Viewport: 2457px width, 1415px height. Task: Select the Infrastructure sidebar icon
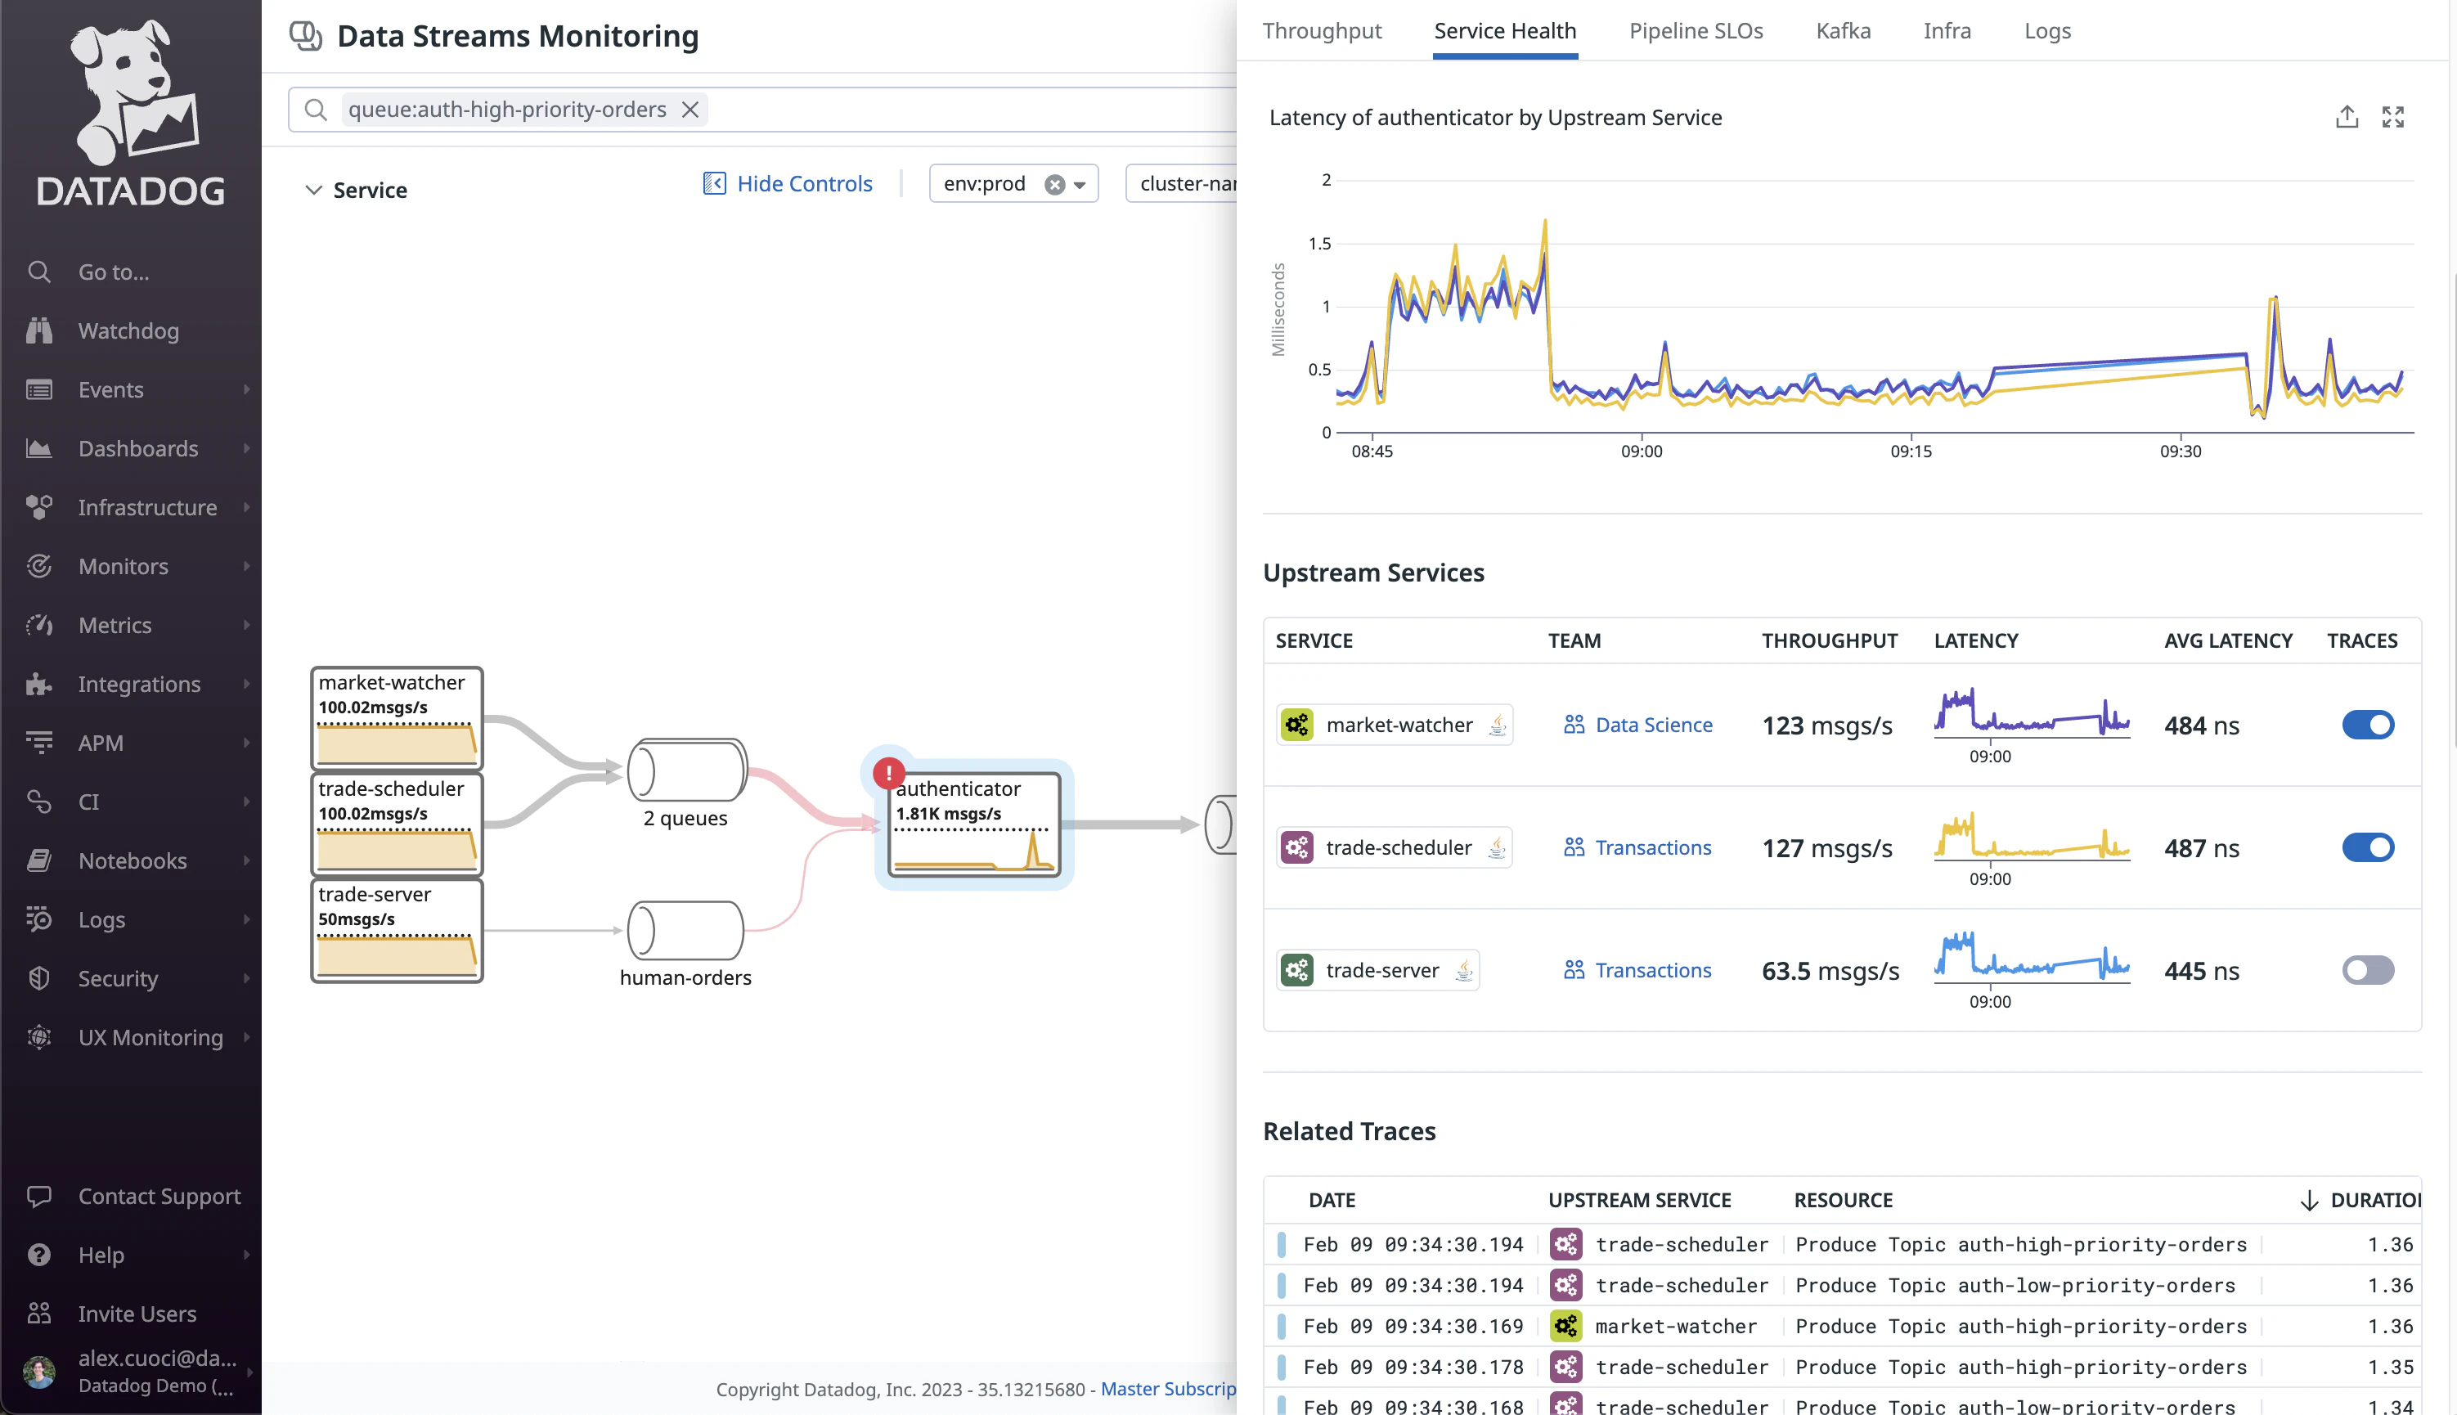[x=39, y=506]
